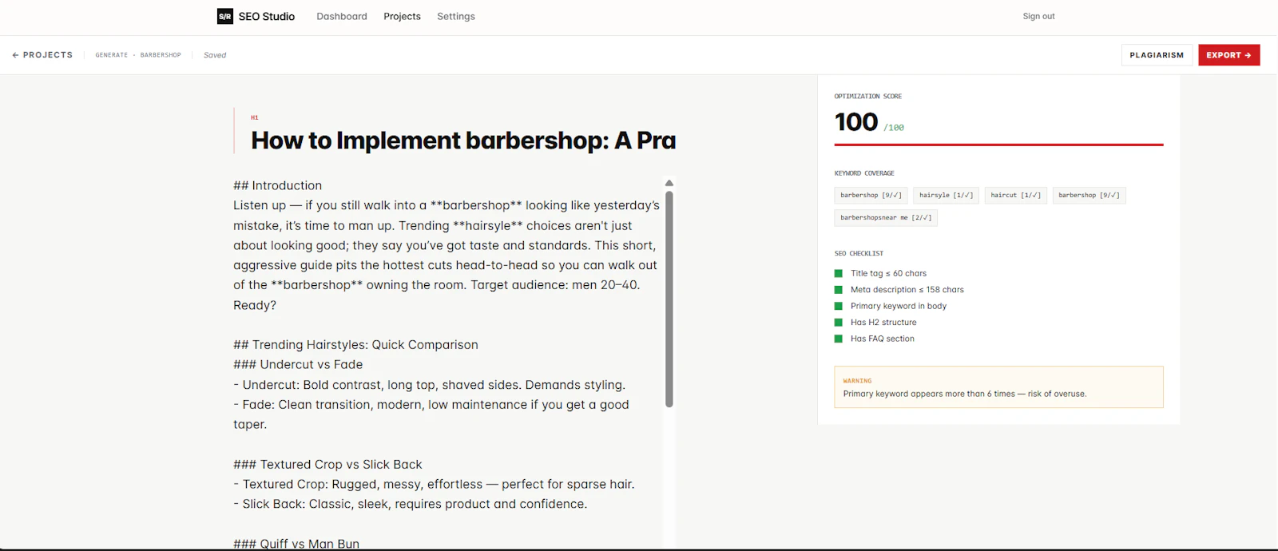Click the article editor scrollbar thumb

pos(669,299)
